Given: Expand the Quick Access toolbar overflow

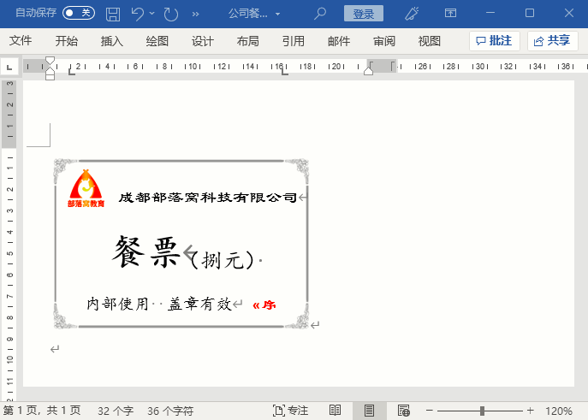Looking at the screenshot, I should tap(195, 15).
